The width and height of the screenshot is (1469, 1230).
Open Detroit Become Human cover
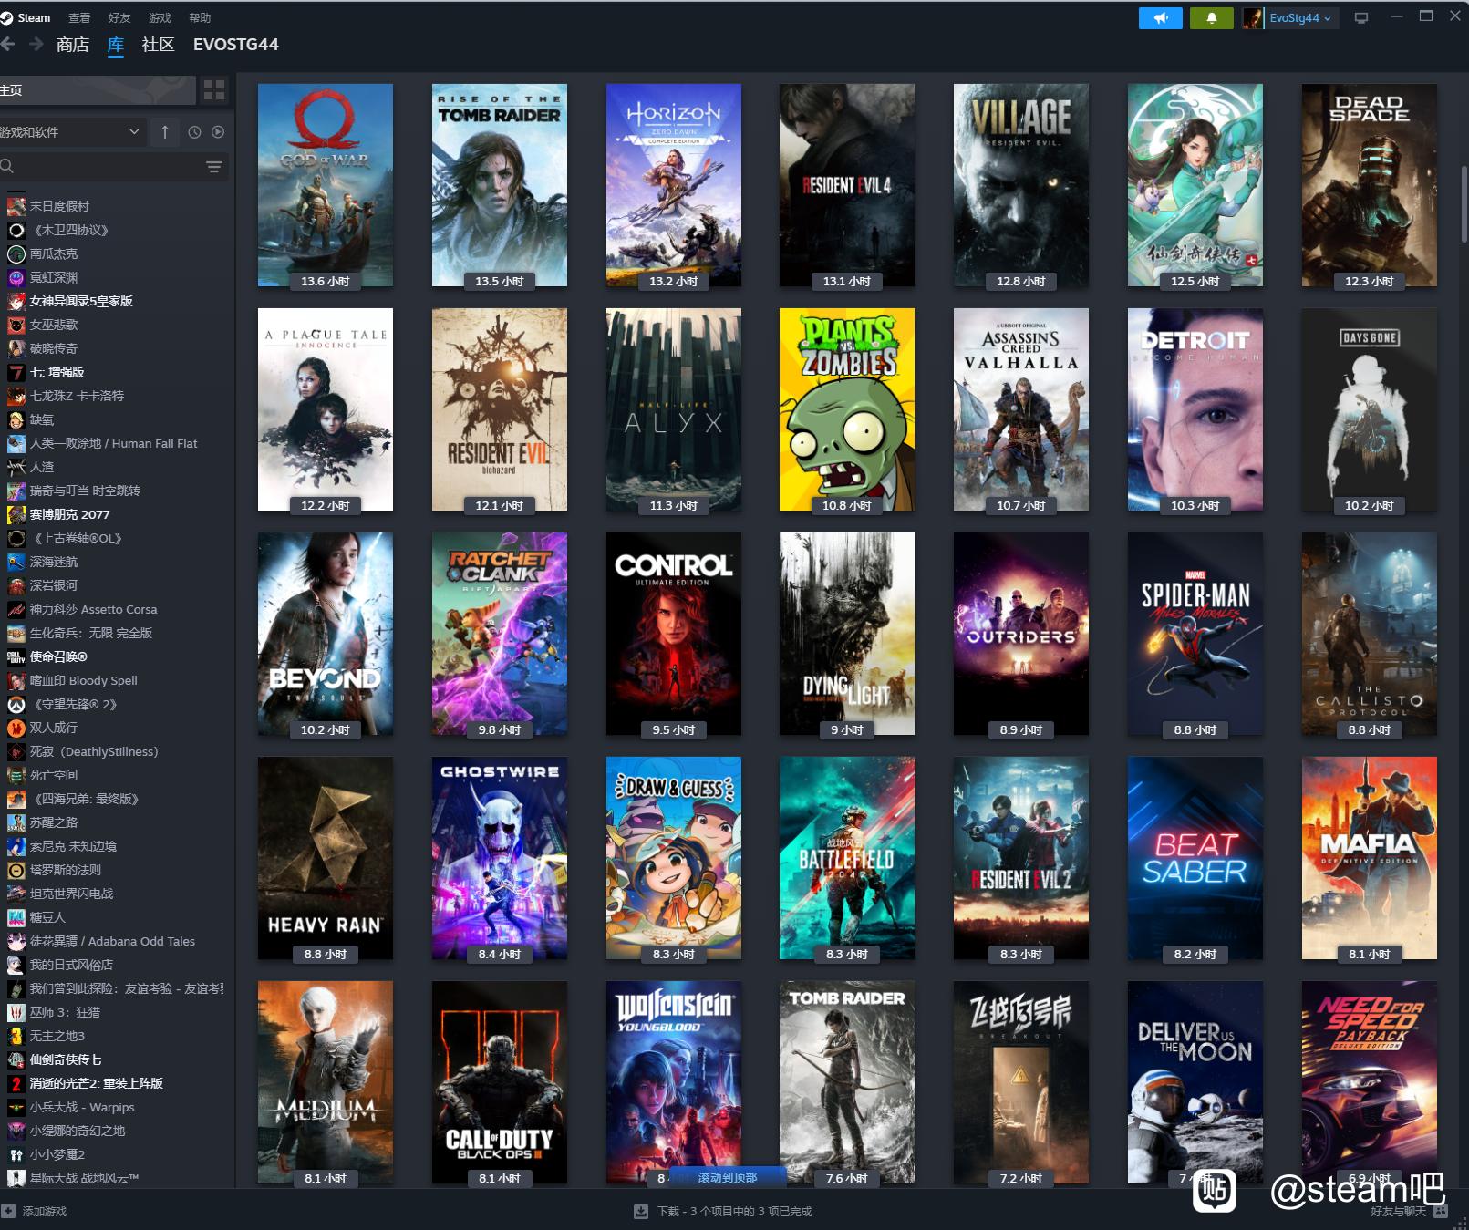(x=1195, y=409)
